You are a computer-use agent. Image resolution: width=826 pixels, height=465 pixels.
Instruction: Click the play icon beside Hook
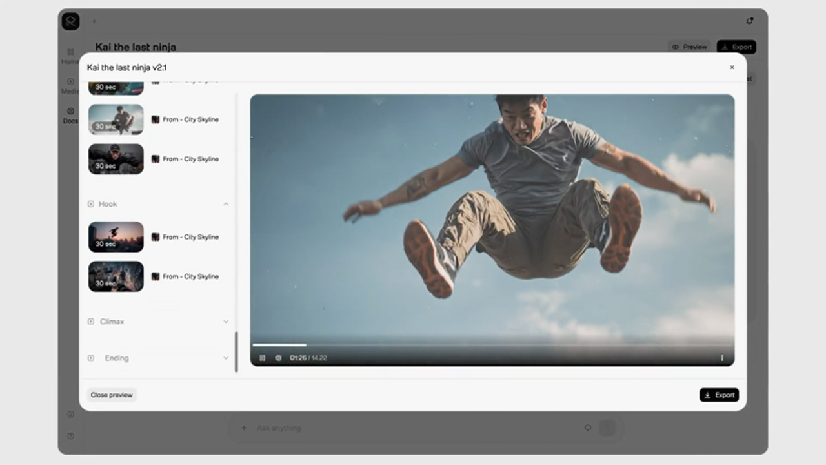(x=91, y=204)
